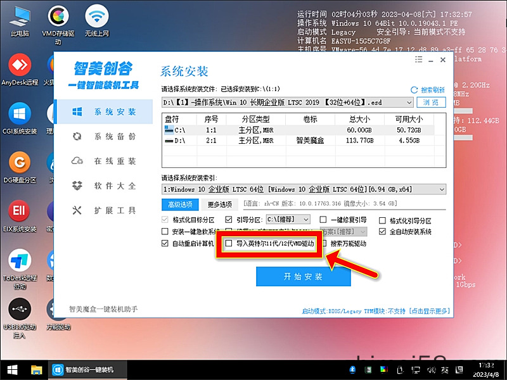Launch ToDesk远程协助 from the desktop
The width and height of the screenshot is (507, 380).
[x=20, y=269]
